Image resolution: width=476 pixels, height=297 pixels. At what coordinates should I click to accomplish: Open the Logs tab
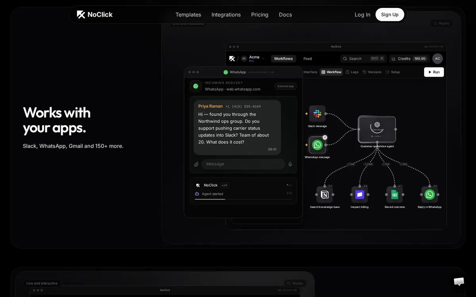click(352, 72)
